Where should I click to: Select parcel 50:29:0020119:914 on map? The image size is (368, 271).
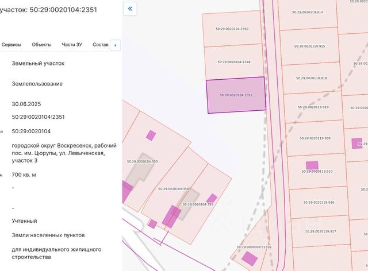coord(308,13)
